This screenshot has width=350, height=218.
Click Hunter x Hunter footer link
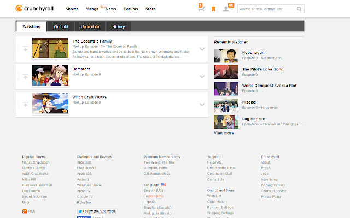pyautogui.click(x=34, y=168)
